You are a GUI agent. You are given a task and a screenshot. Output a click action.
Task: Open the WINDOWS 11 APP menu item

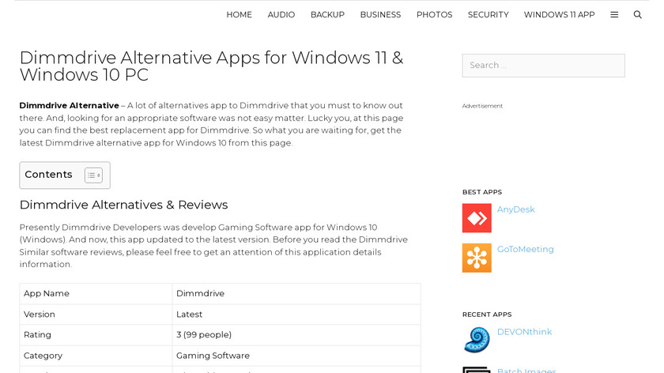click(560, 15)
